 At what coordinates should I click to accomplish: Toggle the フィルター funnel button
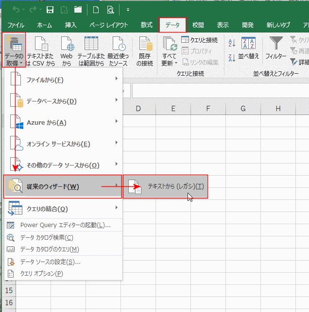276,48
